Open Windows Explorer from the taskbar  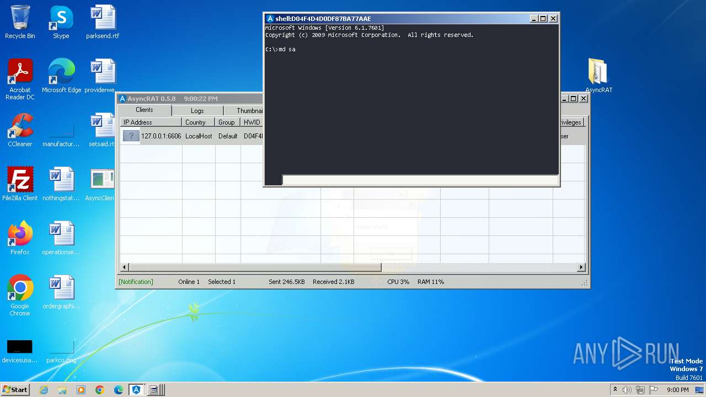[x=62, y=390]
